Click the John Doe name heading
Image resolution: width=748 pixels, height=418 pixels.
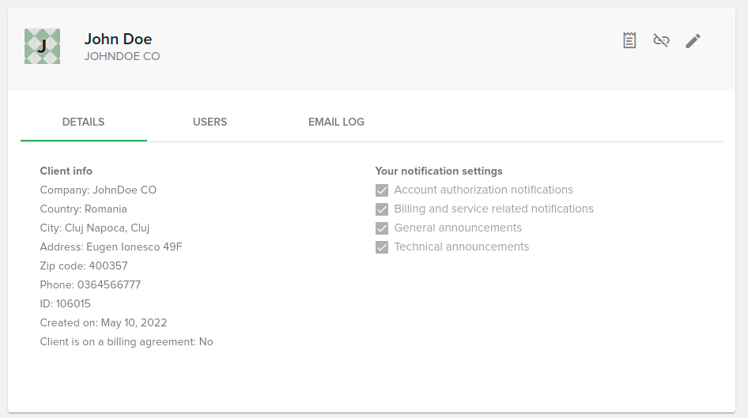(119, 39)
